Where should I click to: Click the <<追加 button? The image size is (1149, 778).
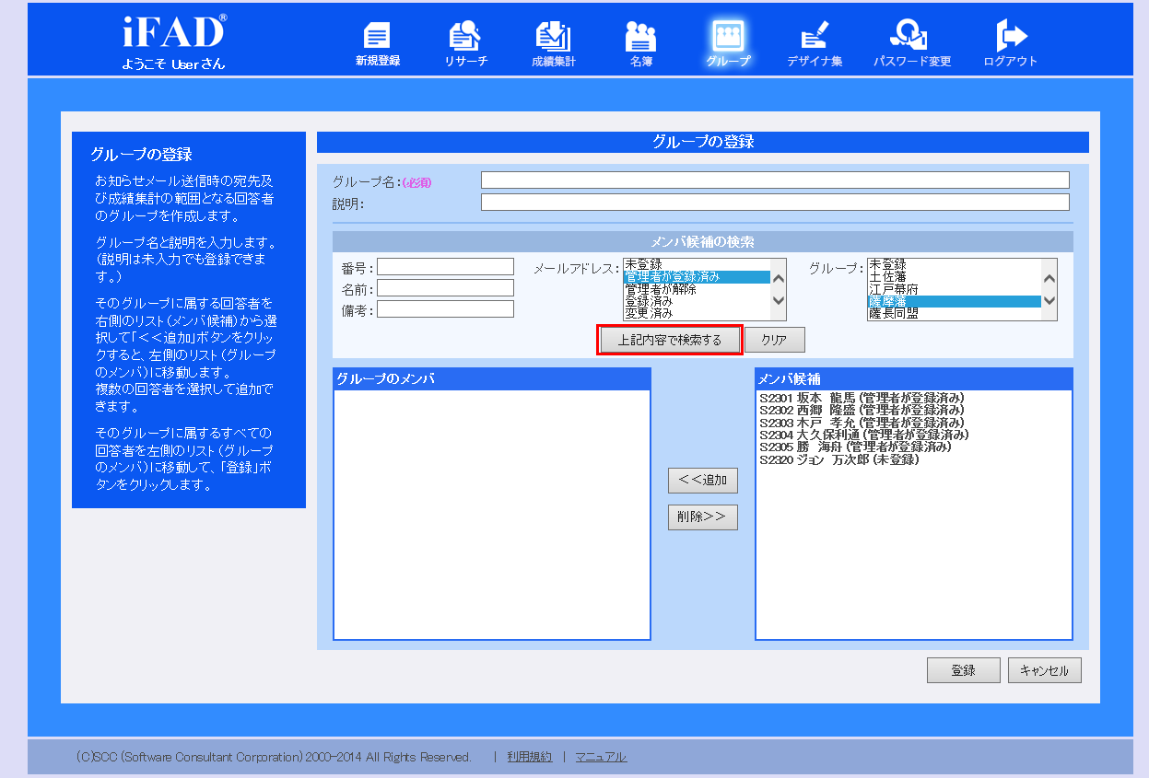pyautogui.click(x=702, y=480)
